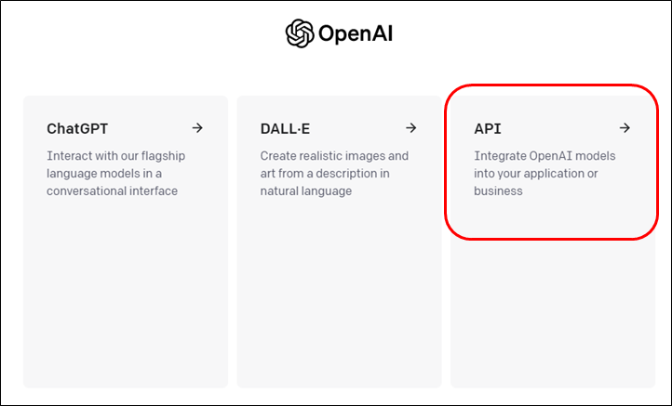Click 'Integrate OpenAI models' description text
The height and width of the screenshot is (406, 672).
[544, 156]
